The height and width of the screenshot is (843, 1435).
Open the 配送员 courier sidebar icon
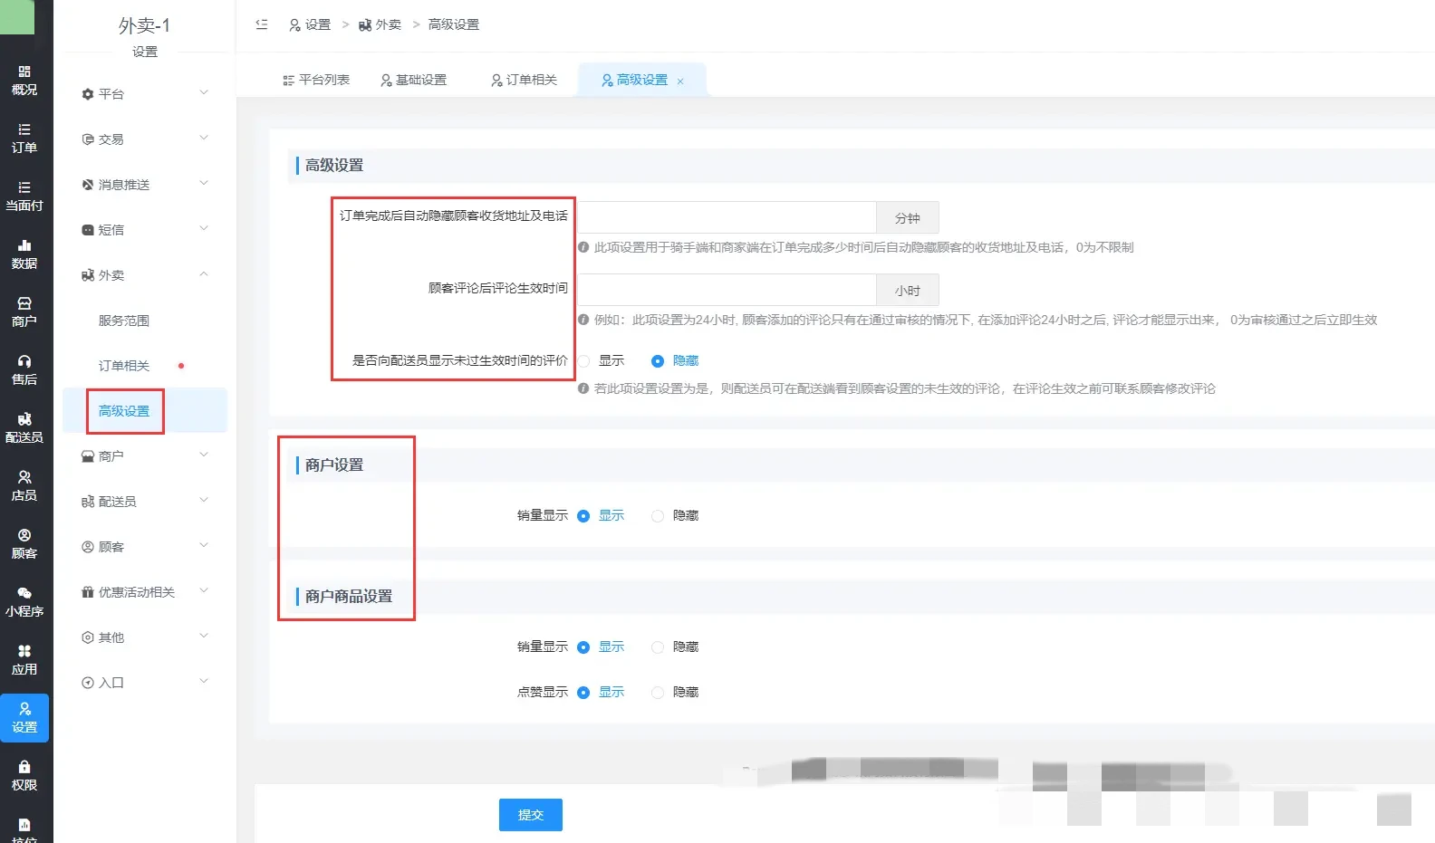(24, 427)
